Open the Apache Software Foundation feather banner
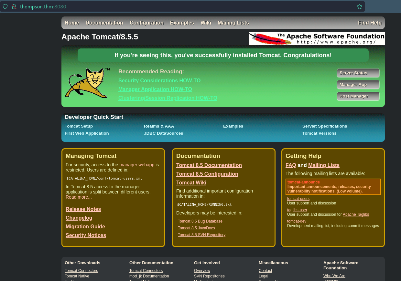Image resolution: width=401 pixels, height=281 pixels. [x=317, y=39]
